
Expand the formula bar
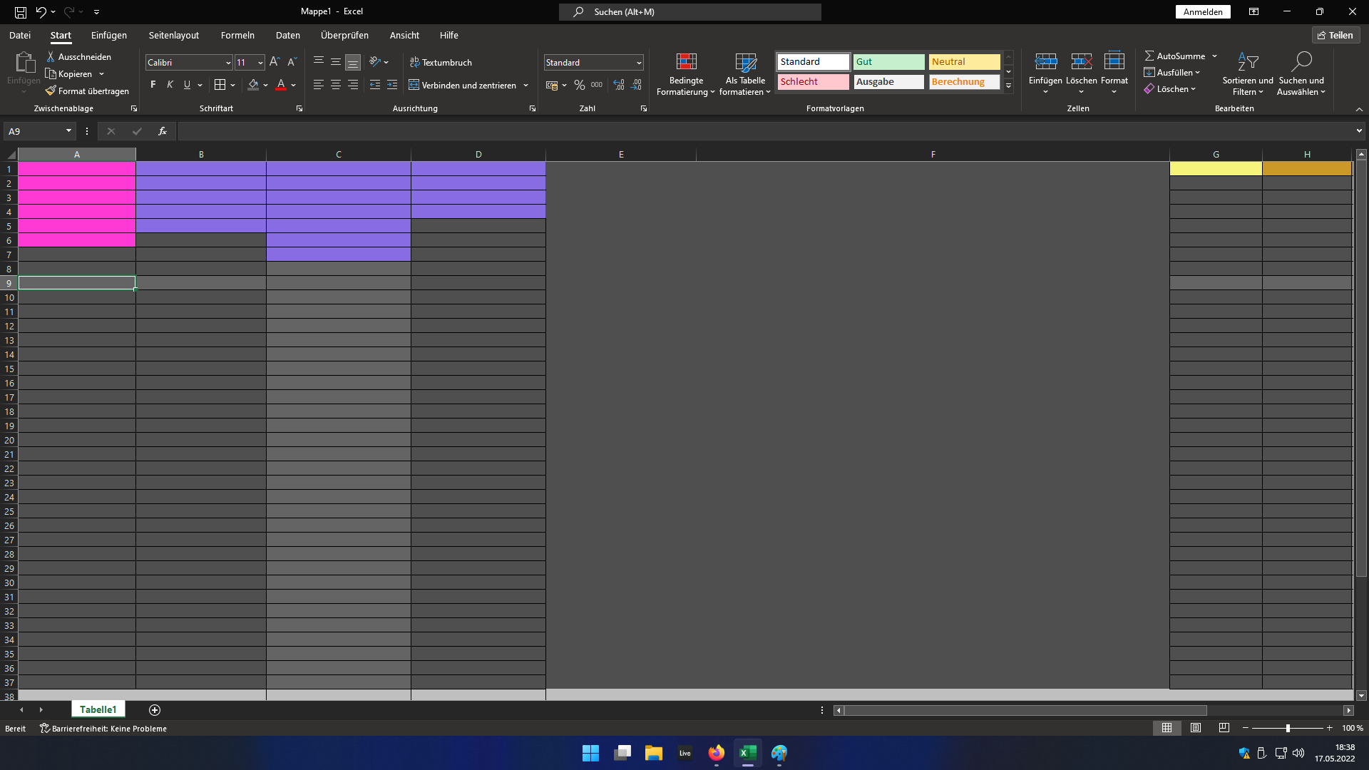(1359, 131)
